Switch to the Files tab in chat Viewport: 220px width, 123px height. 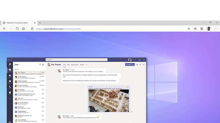tap(68, 64)
